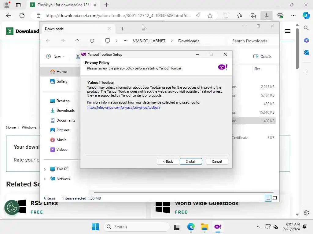Click VM6.COLLABNET breadcrumb segment
Viewport: 313px width, 234px height.
click(x=149, y=41)
